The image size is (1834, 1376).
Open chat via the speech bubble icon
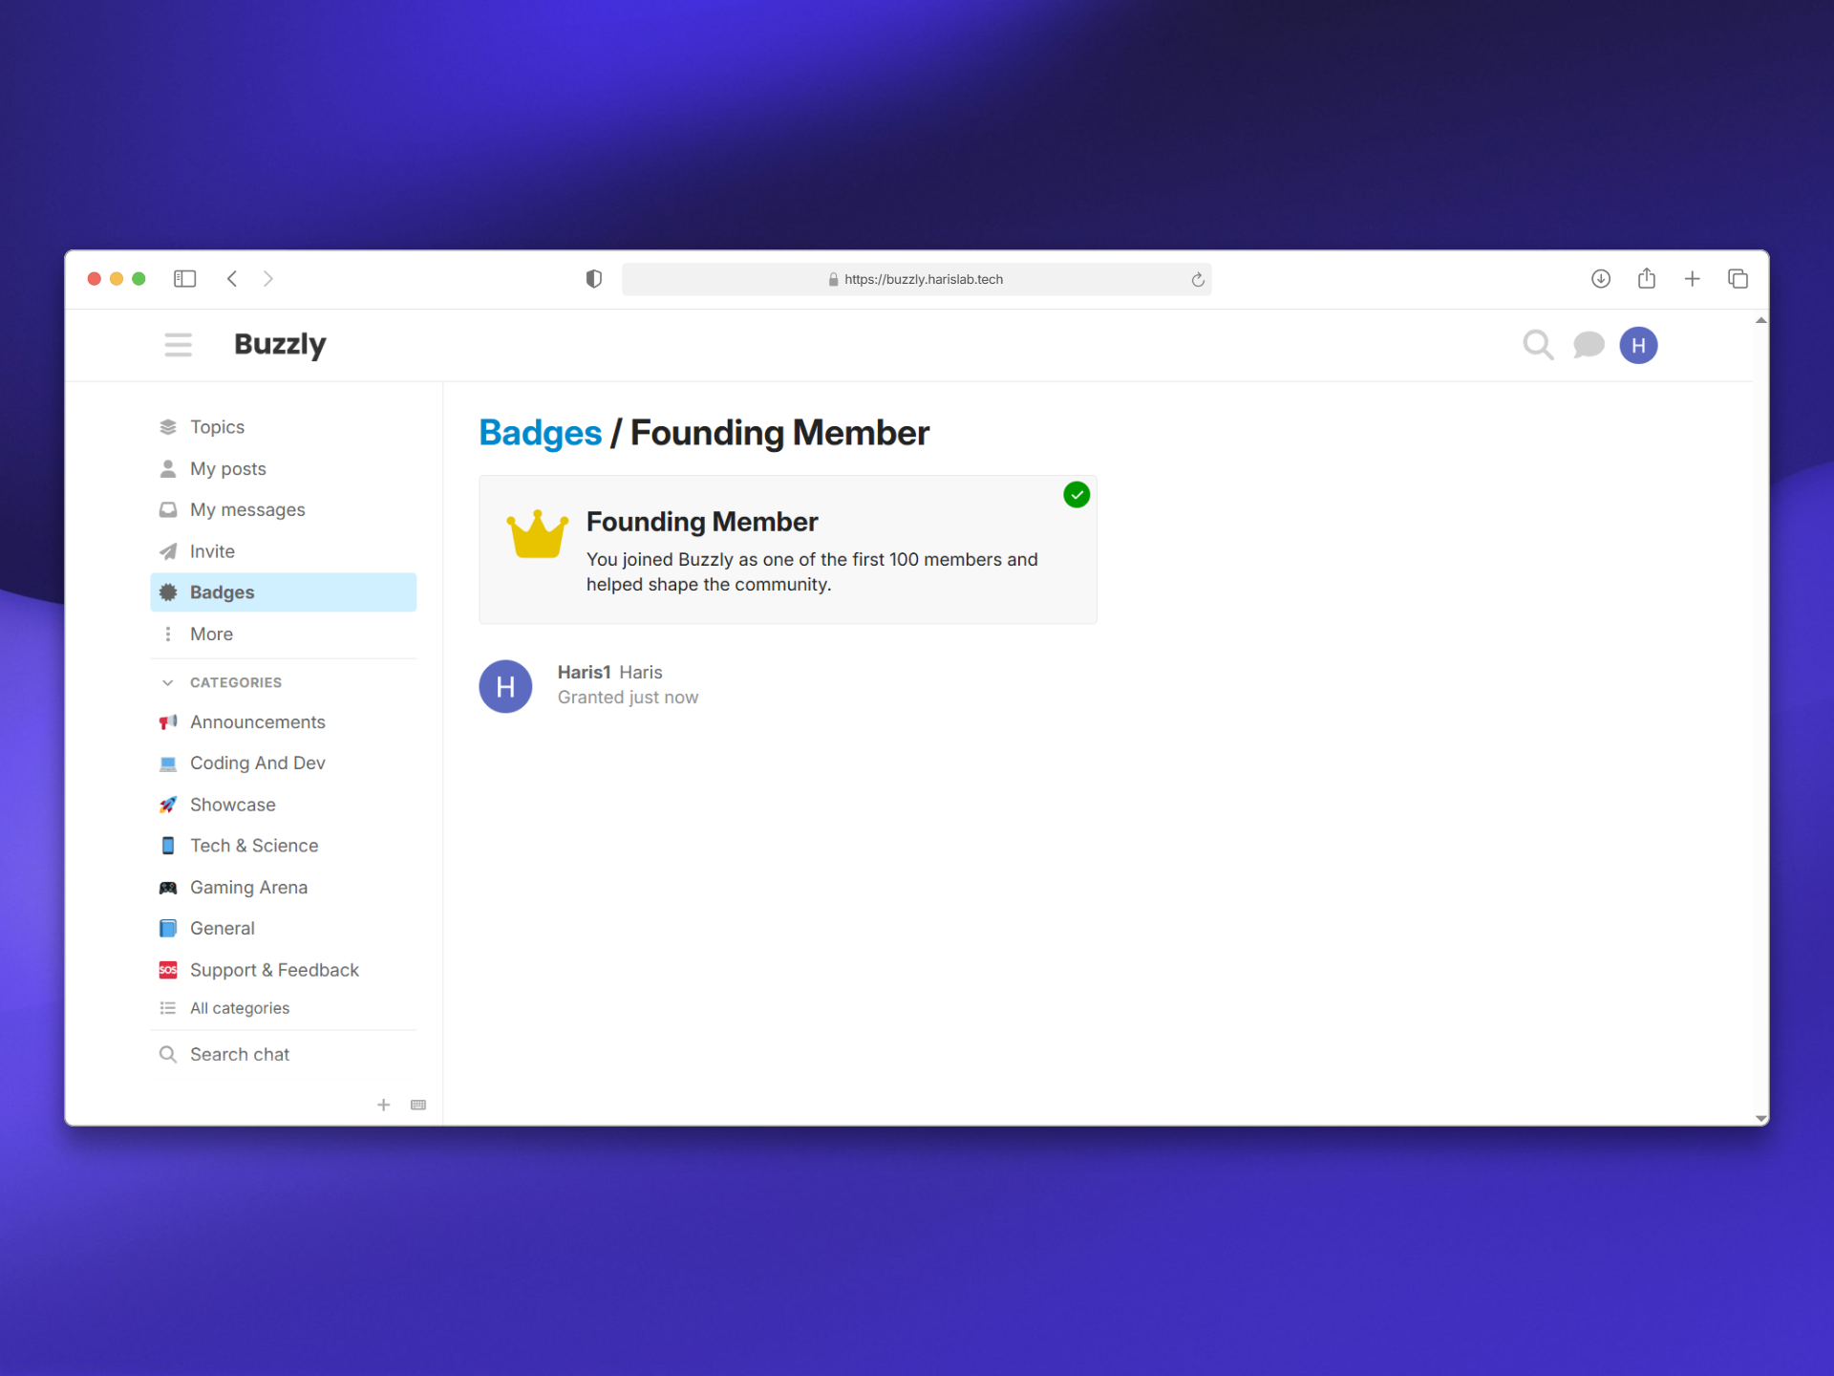pyautogui.click(x=1588, y=345)
